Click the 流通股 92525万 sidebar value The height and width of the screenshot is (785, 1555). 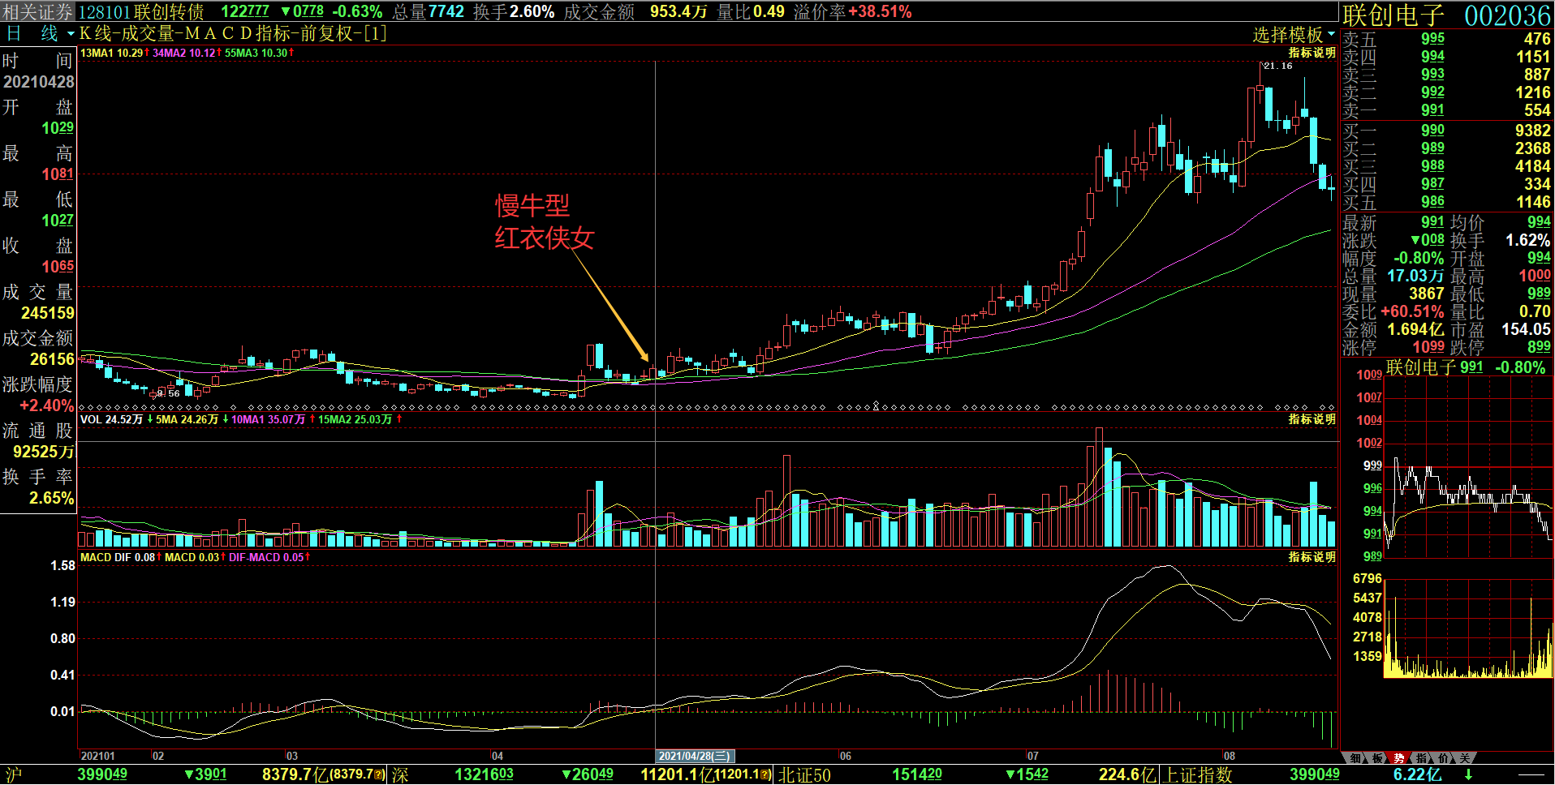coord(43,452)
